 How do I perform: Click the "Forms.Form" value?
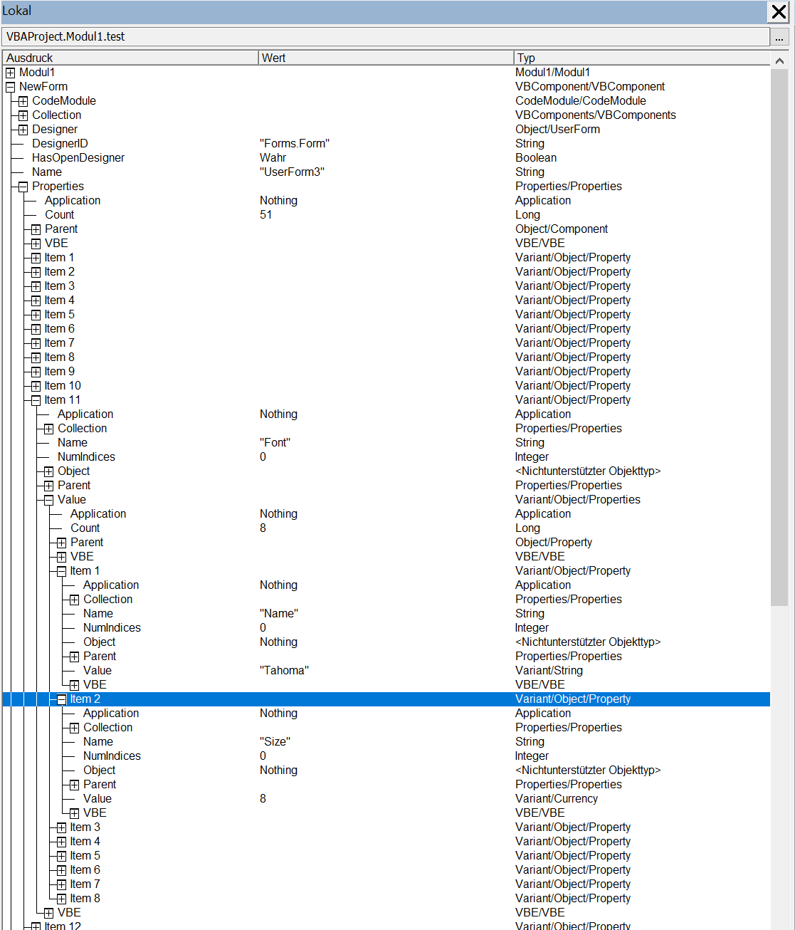pyautogui.click(x=295, y=144)
